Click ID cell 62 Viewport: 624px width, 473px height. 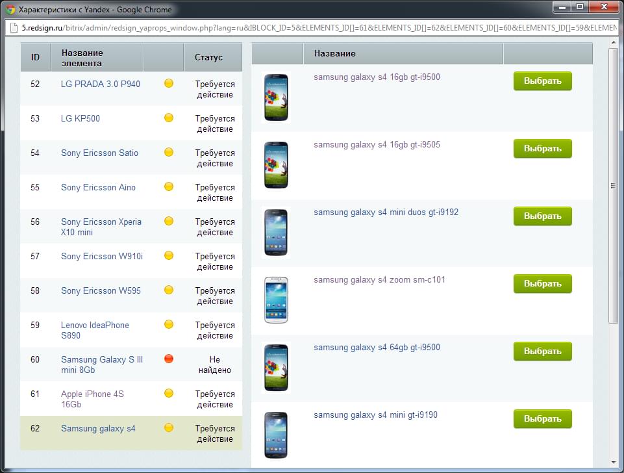pos(35,428)
